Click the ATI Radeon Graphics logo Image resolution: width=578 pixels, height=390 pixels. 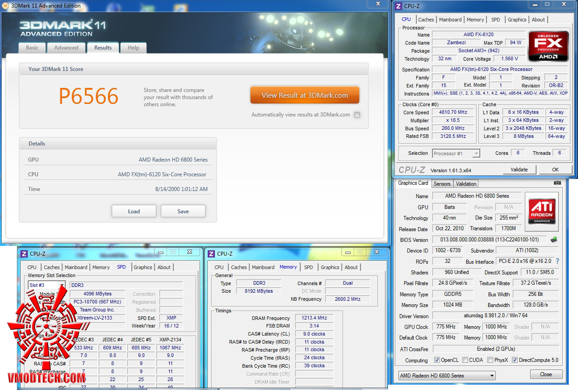[x=542, y=212]
